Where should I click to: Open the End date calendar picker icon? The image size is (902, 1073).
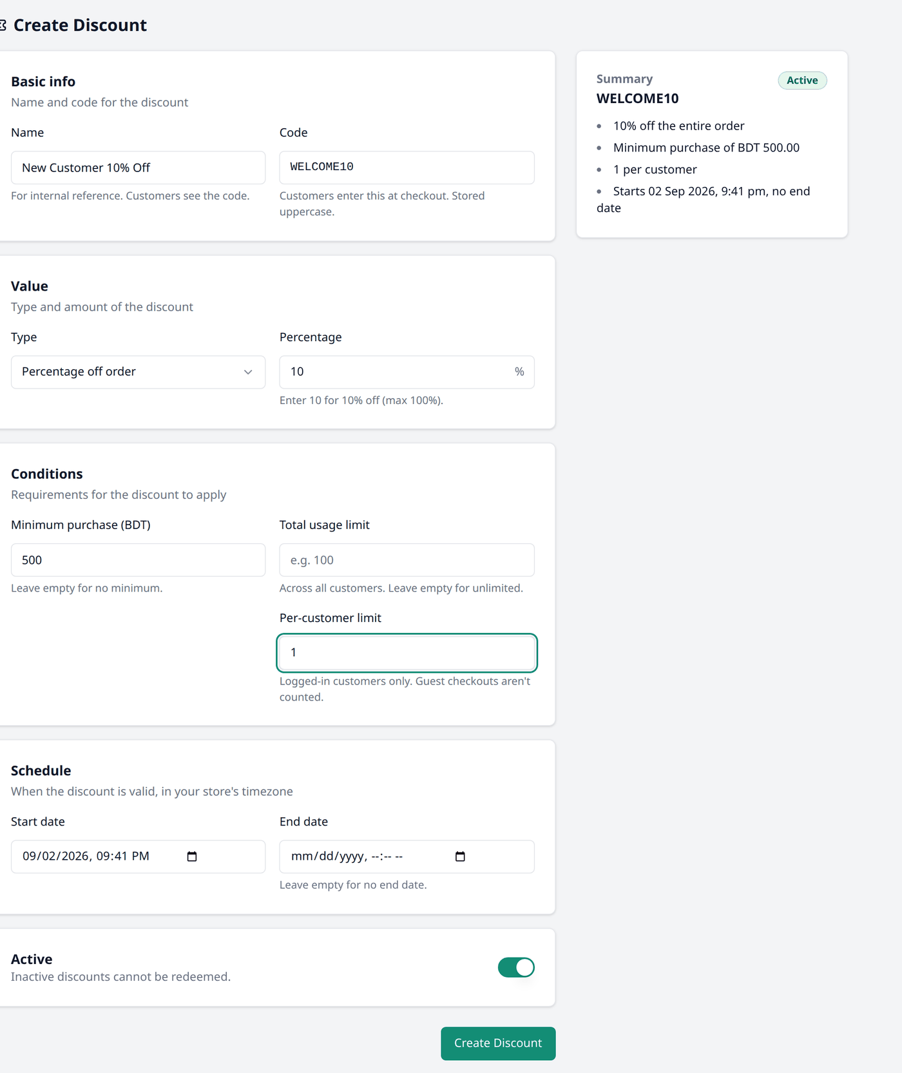(460, 856)
